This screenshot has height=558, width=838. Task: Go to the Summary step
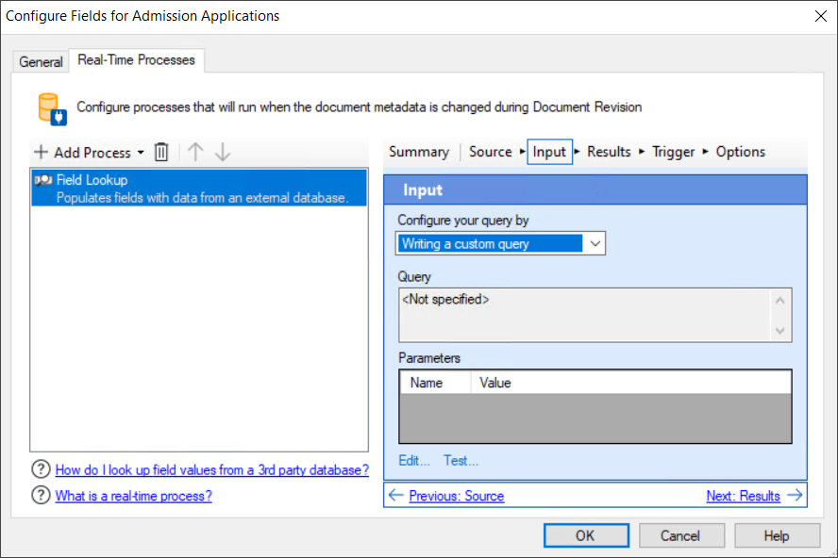tap(419, 151)
